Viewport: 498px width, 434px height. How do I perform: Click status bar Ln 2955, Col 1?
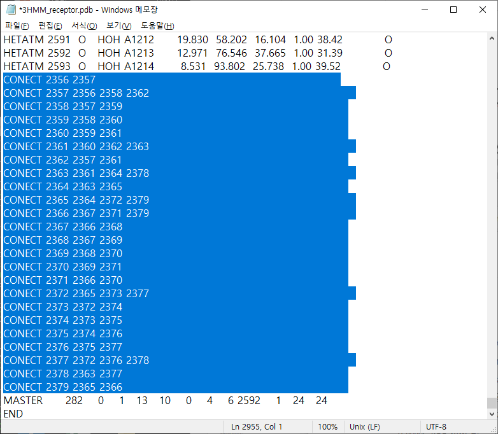(257, 427)
